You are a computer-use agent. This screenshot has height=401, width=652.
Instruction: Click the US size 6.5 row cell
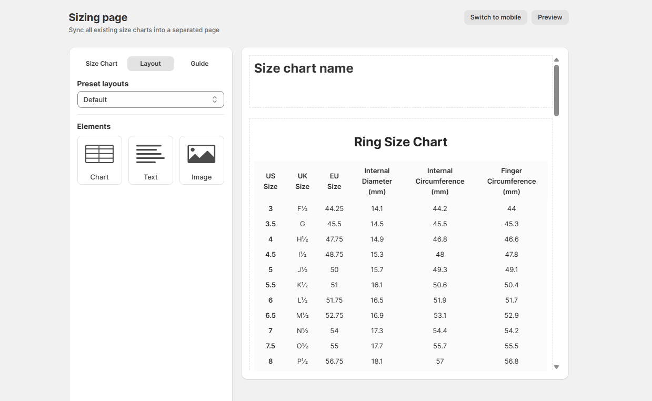(270, 315)
